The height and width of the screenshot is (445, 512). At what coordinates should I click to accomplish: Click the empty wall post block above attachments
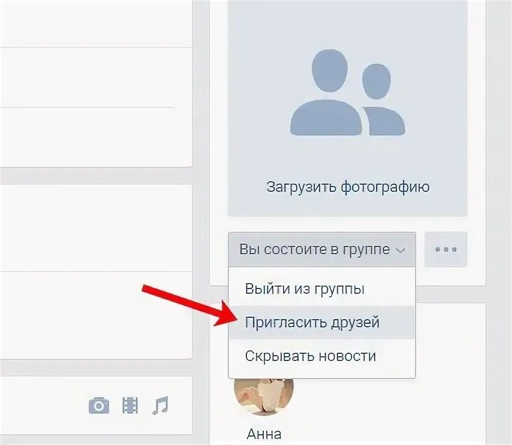coord(96,271)
